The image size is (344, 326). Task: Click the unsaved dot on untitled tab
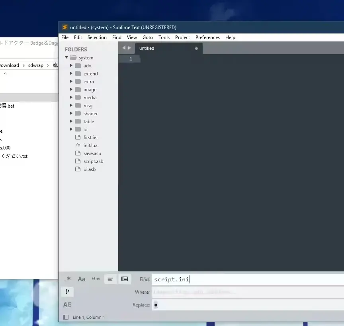196,49
